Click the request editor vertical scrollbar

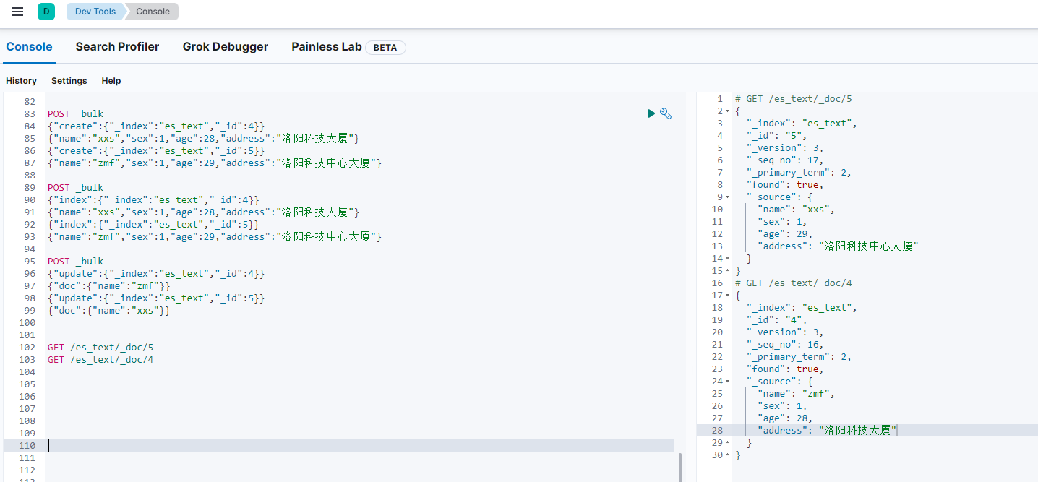tap(679, 467)
